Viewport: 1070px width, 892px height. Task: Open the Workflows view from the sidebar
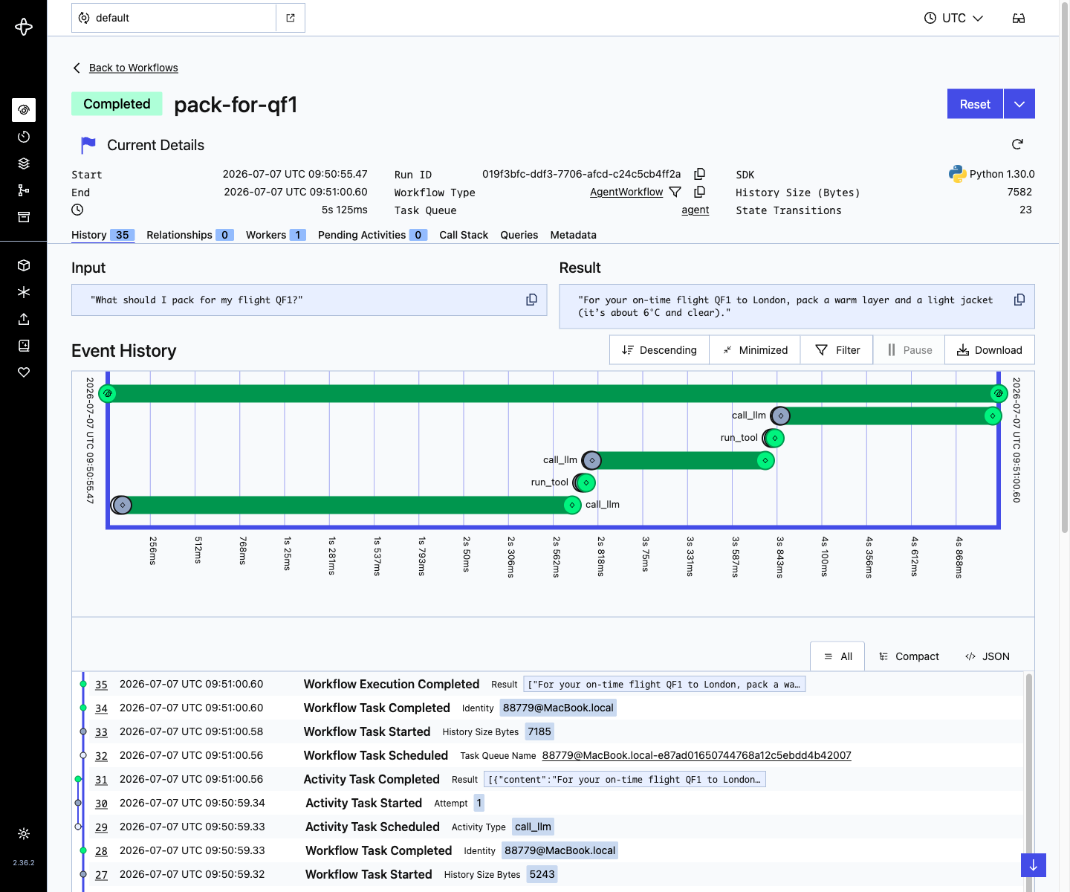click(x=24, y=110)
